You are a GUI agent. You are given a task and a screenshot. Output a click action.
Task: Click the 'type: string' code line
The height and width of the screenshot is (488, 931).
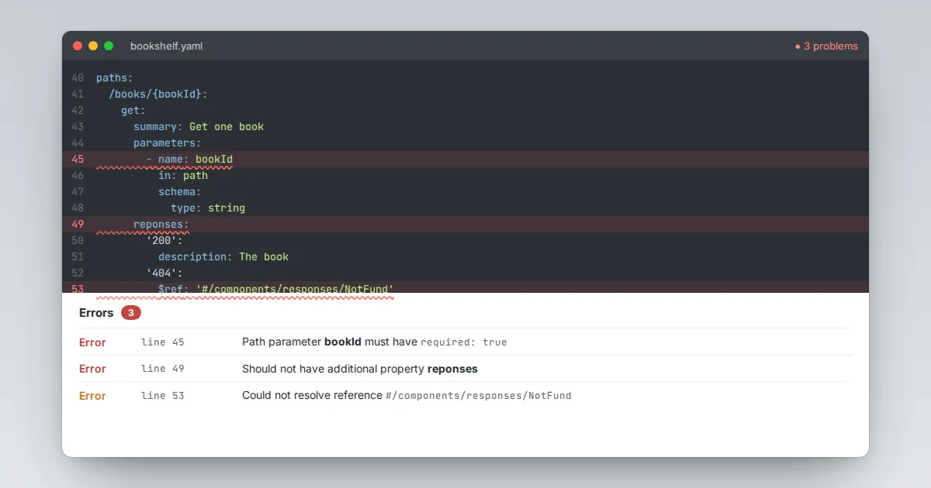click(x=208, y=208)
